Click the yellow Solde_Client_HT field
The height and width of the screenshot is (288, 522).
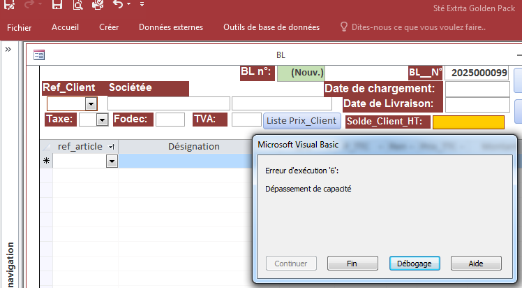468,122
